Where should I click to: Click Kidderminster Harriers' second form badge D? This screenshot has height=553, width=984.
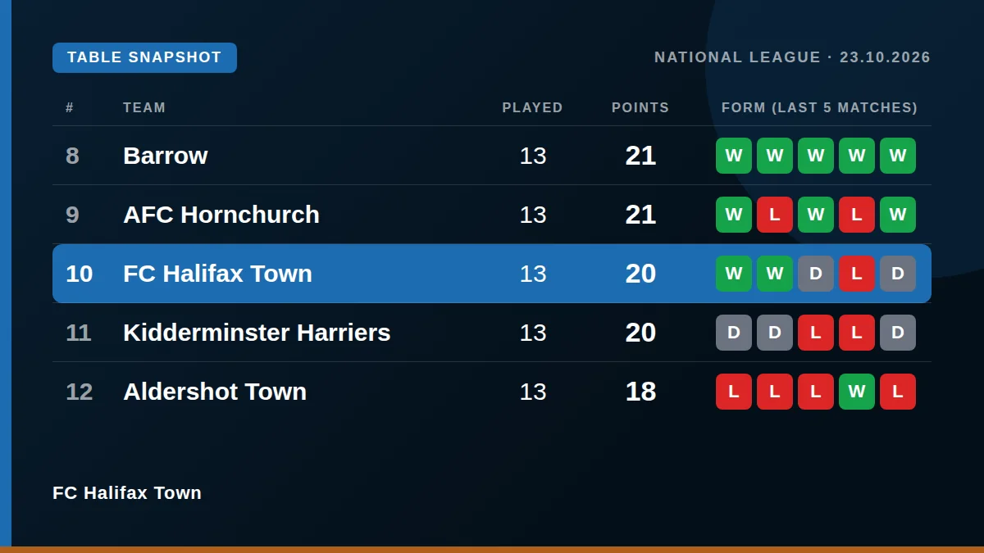[x=775, y=333]
